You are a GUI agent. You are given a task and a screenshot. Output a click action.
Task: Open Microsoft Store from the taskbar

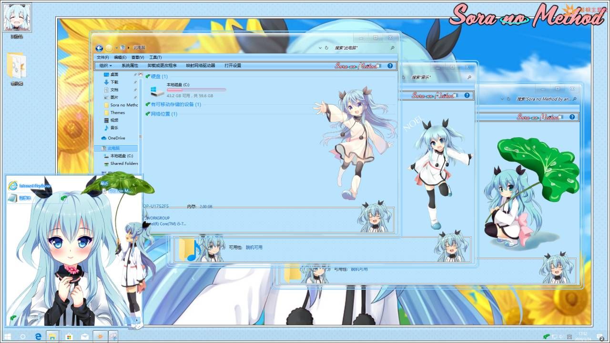[x=69, y=336]
